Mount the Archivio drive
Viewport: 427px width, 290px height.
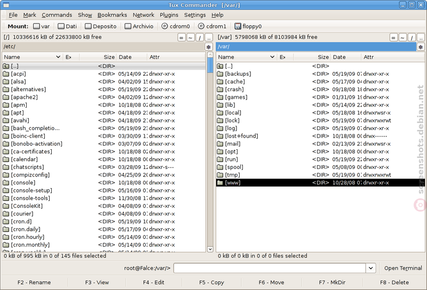tap(139, 27)
